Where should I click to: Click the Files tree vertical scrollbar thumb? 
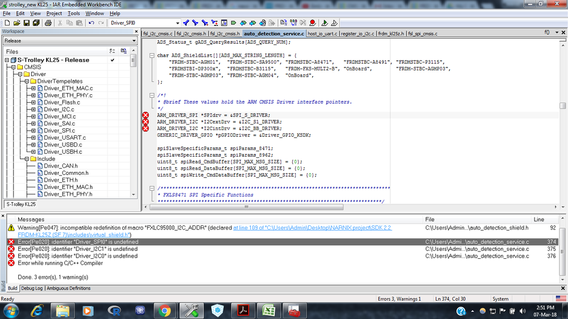[133, 60]
